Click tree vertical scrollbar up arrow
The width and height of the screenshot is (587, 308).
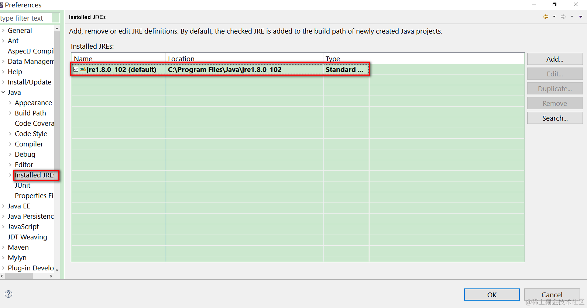point(57,28)
